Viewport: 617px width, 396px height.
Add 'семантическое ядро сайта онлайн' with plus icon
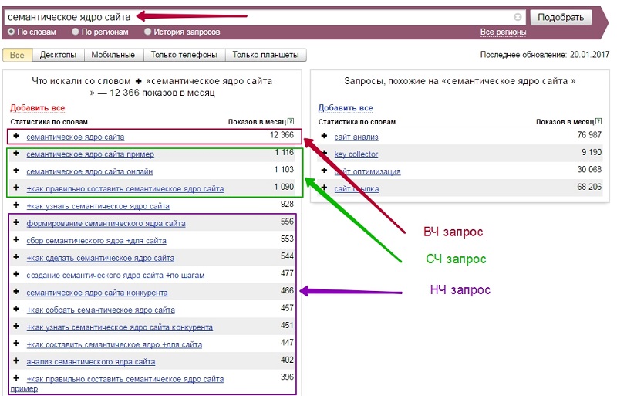click(x=16, y=171)
